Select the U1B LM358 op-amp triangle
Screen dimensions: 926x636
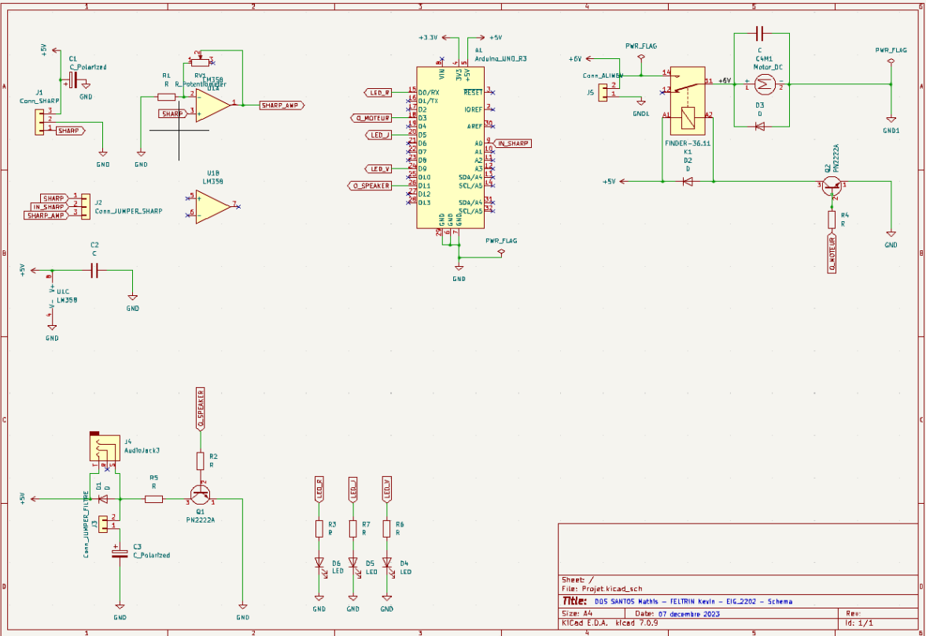(212, 207)
